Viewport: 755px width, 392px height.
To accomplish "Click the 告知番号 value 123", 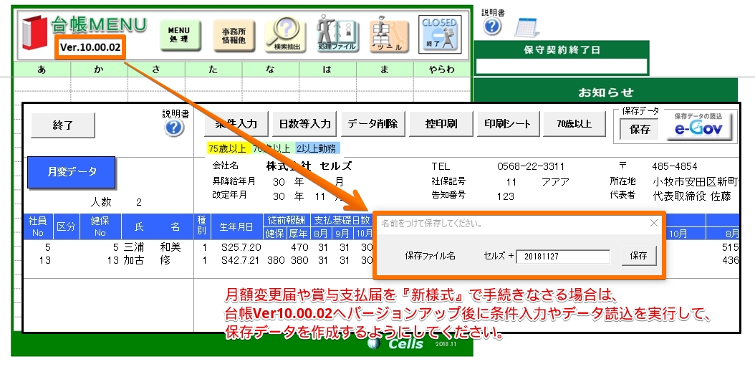I will (x=506, y=196).
